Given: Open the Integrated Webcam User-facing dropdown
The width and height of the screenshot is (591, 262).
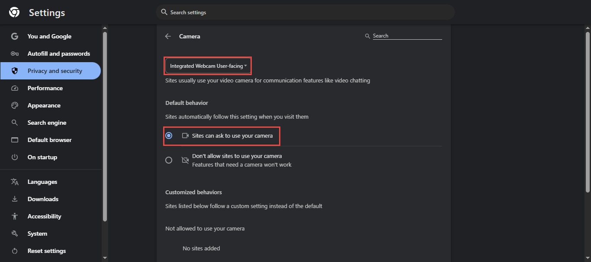Looking at the screenshot, I should point(208,66).
